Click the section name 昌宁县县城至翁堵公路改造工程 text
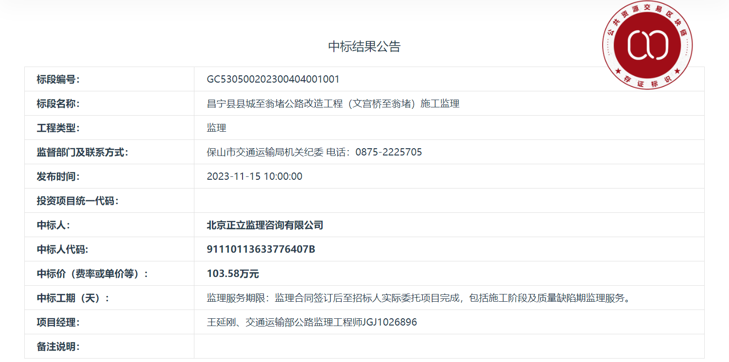The image size is (729, 362). (x=333, y=103)
